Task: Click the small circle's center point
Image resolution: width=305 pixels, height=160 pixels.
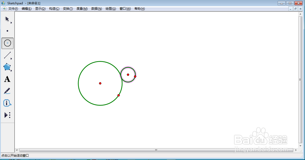Action: coord(128,75)
